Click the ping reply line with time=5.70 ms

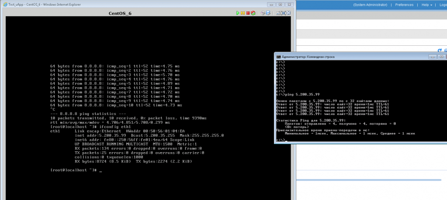pos(115,75)
